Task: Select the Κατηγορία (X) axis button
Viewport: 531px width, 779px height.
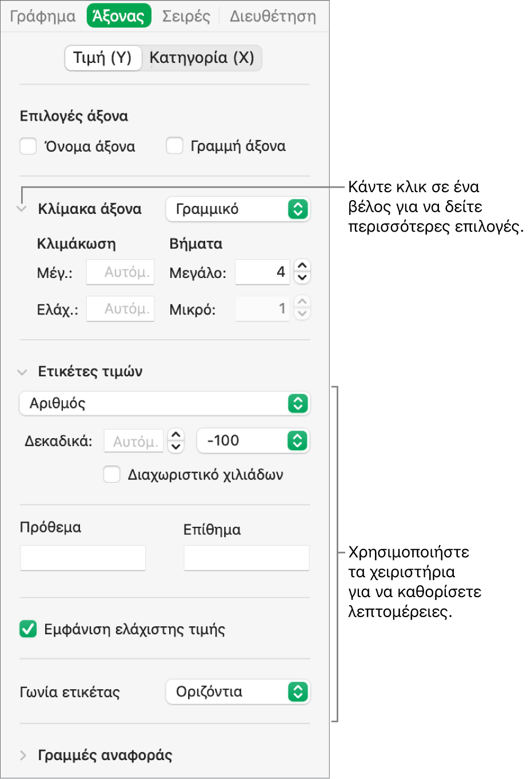Action: [202, 58]
